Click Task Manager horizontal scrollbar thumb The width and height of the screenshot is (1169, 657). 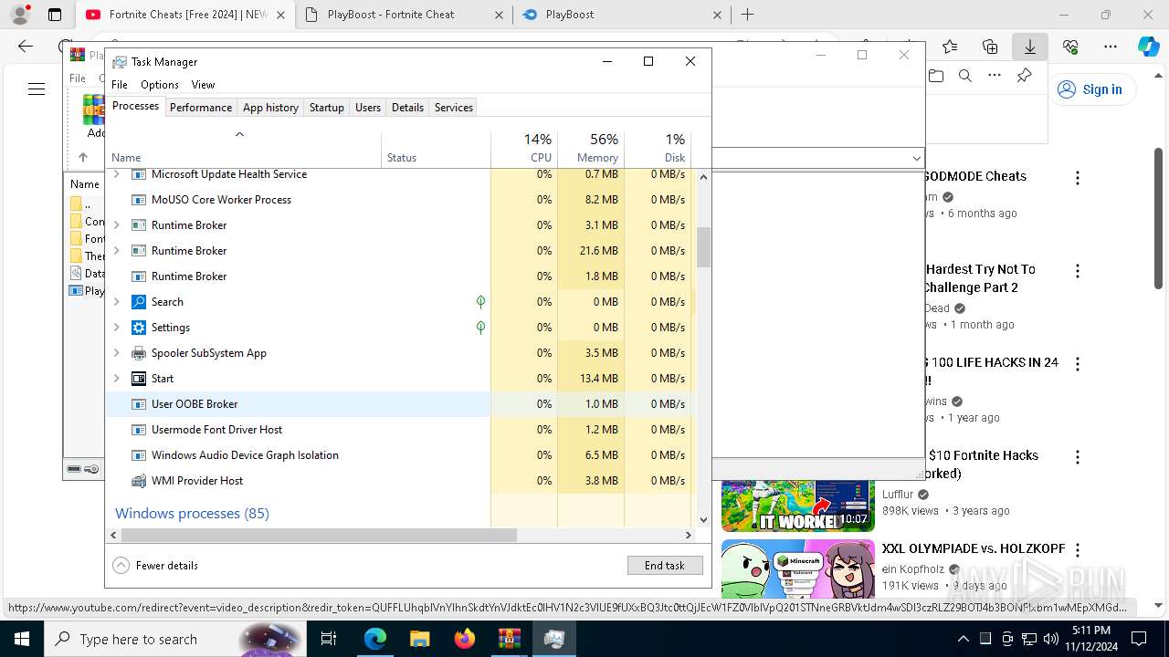coord(319,536)
